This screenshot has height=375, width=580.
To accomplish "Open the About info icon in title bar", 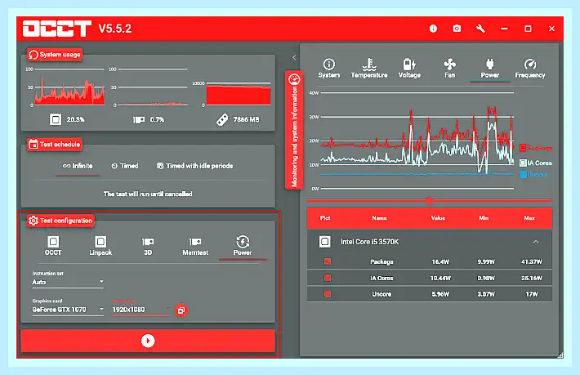I will tap(433, 29).
